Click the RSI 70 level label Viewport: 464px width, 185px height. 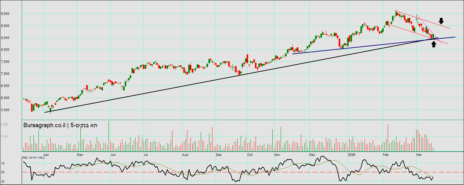point(2,163)
